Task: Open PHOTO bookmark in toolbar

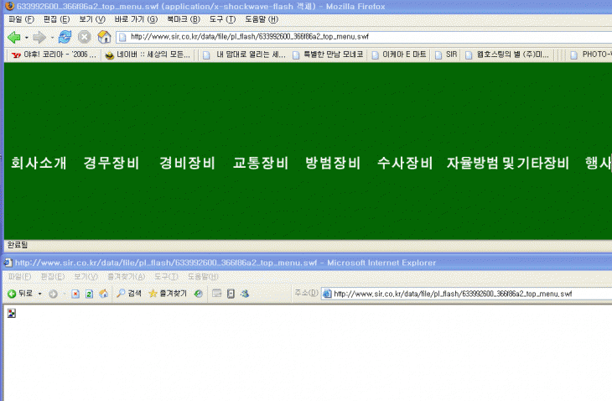Action: pyautogui.click(x=590, y=55)
